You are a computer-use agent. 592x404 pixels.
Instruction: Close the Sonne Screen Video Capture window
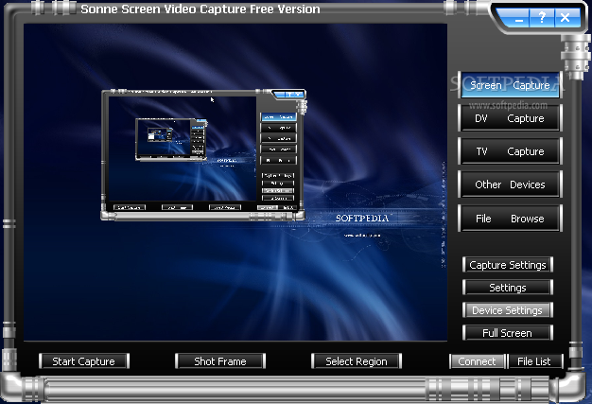point(566,18)
